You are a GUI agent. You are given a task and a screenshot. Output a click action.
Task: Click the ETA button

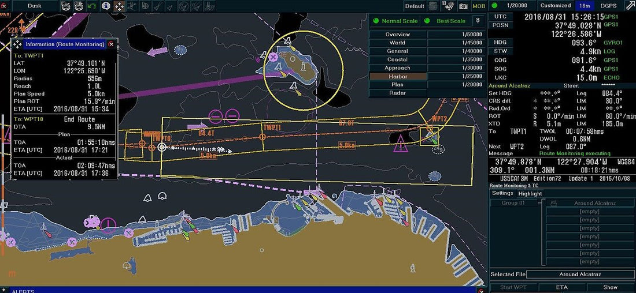pyautogui.click(x=562, y=287)
